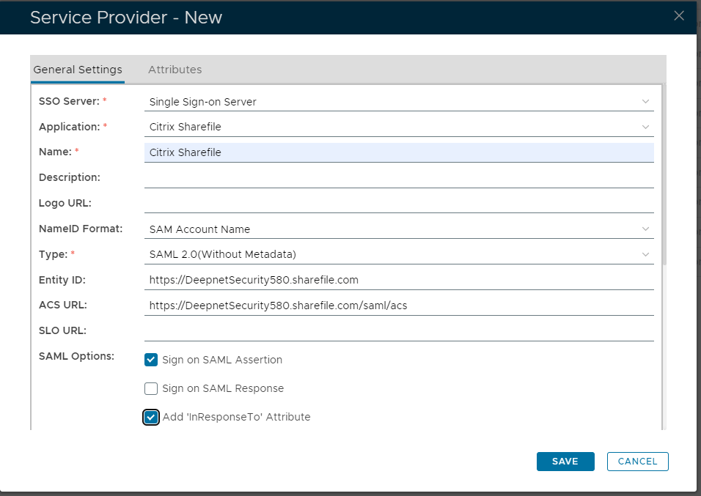Viewport: 701px width, 496px height.
Task: Enable Sign on SAML Response checkbox
Action: point(151,388)
